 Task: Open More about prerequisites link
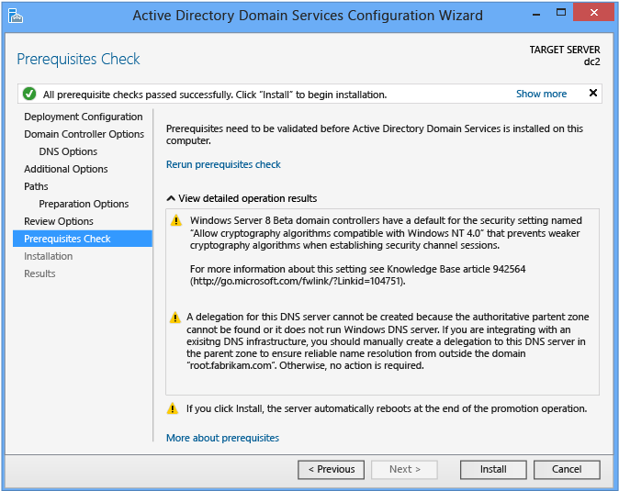pyautogui.click(x=222, y=438)
